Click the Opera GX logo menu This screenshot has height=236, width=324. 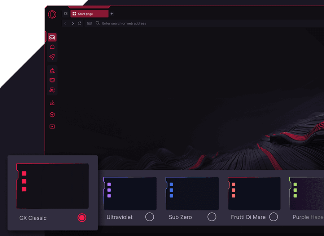pyautogui.click(x=52, y=14)
